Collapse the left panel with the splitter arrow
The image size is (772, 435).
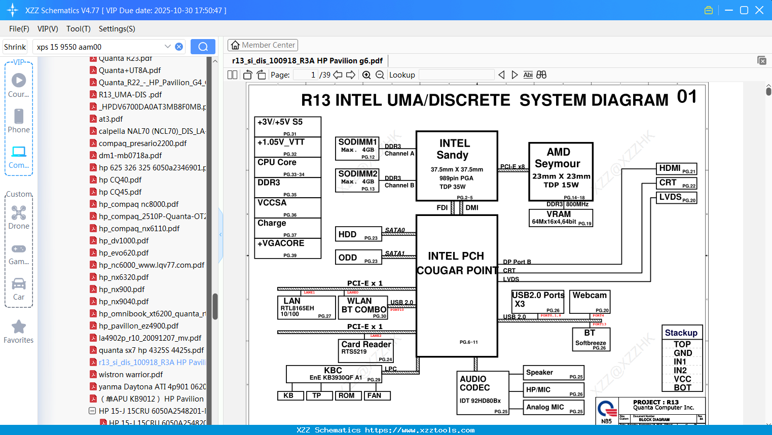point(220,234)
